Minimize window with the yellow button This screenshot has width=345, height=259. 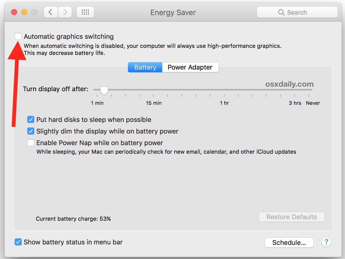point(24,12)
